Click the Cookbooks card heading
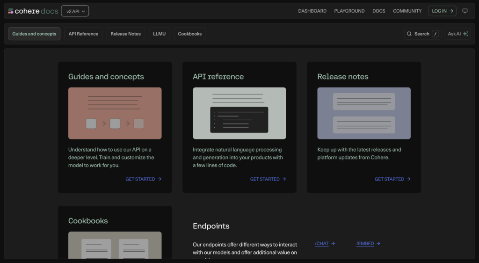The image size is (479, 263). (x=88, y=221)
